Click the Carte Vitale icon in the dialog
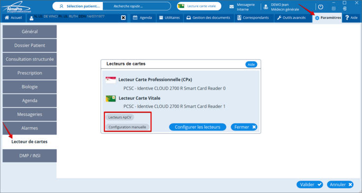 [x=111, y=98]
